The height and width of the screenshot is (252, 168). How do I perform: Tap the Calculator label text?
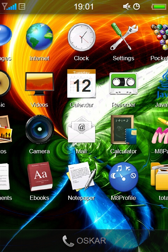click(124, 151)
